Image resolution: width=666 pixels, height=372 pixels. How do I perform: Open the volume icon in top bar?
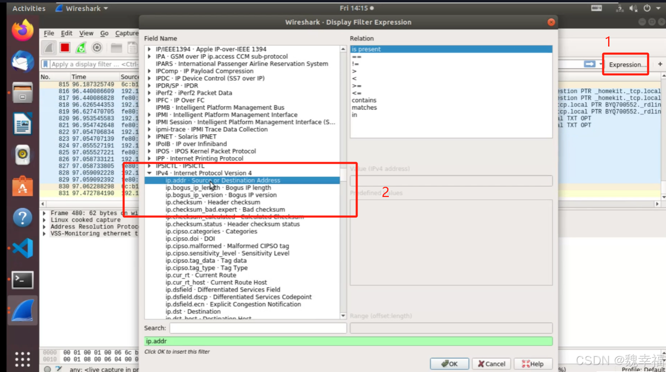(633, 8)
